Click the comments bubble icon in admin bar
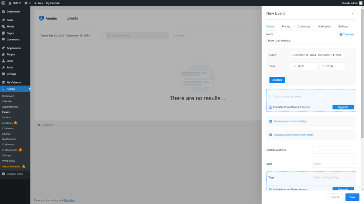This screenshot has width=364, height=204. (26, 3)
